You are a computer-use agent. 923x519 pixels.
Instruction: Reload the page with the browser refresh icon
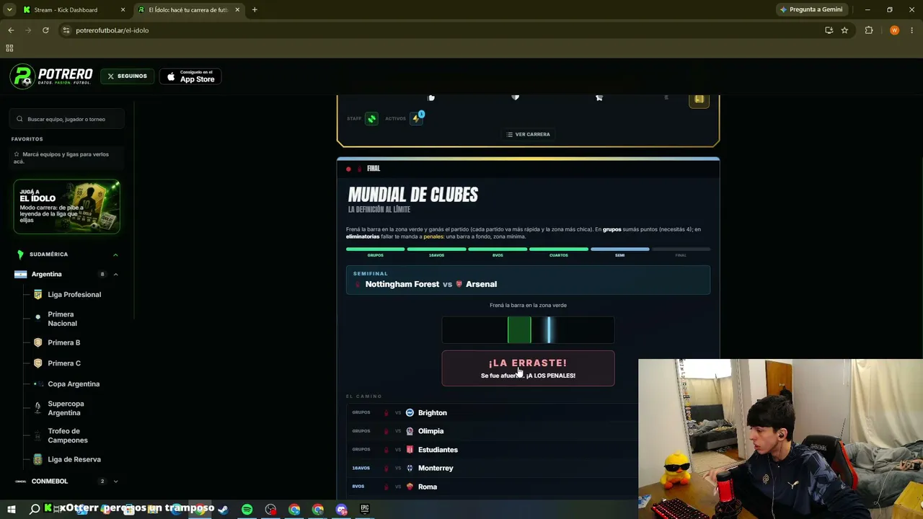tap(45, 30)
